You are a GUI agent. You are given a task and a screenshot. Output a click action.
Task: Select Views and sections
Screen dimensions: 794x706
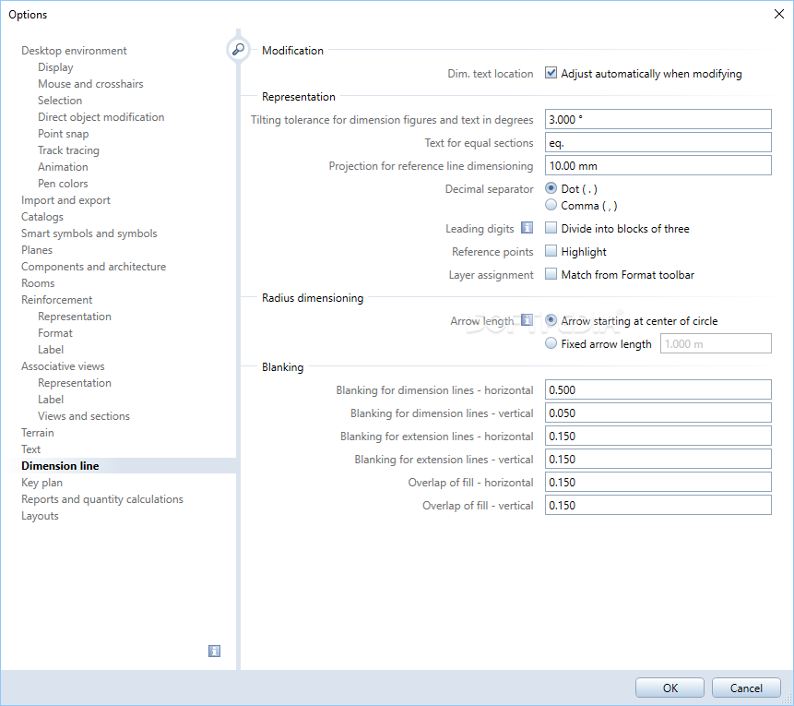[x=84, y=415]
